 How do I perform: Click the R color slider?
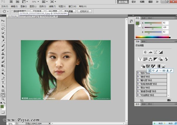(153, 23)
